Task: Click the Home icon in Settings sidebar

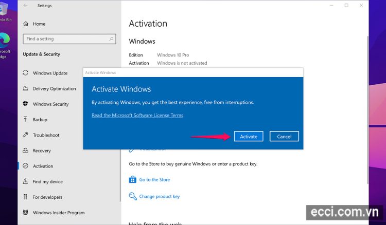Action: pyautogui.click(x=26, y=24)
